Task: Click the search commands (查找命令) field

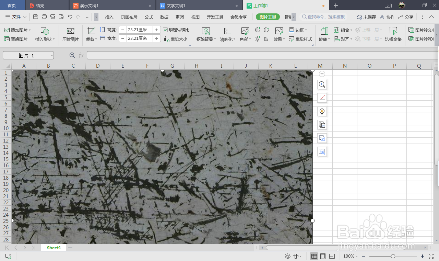Action: tap(324, 17)
